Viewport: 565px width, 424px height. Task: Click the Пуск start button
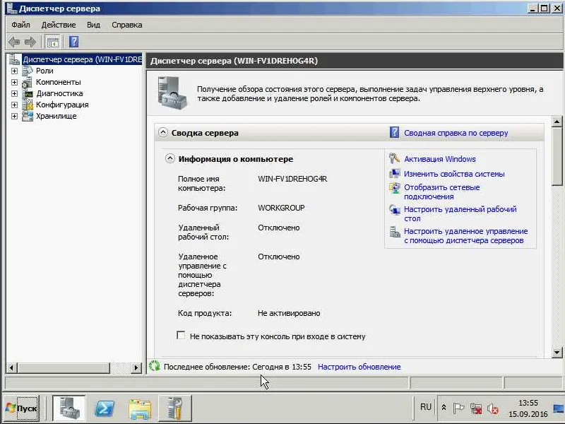[x=21, y=408]
